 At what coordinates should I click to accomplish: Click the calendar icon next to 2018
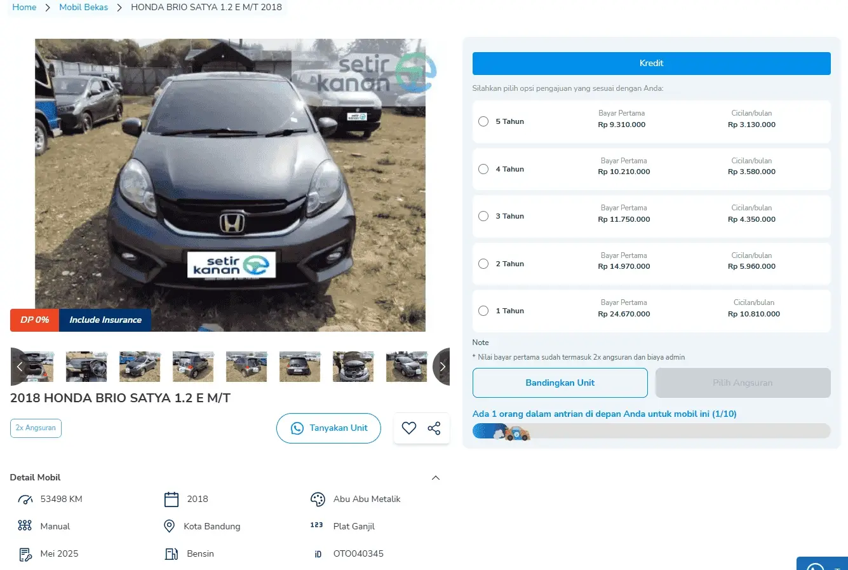(x=172, y=499)
